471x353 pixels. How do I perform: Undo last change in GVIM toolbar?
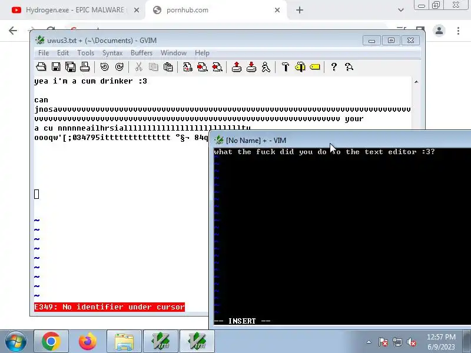(x=104, y=66)
